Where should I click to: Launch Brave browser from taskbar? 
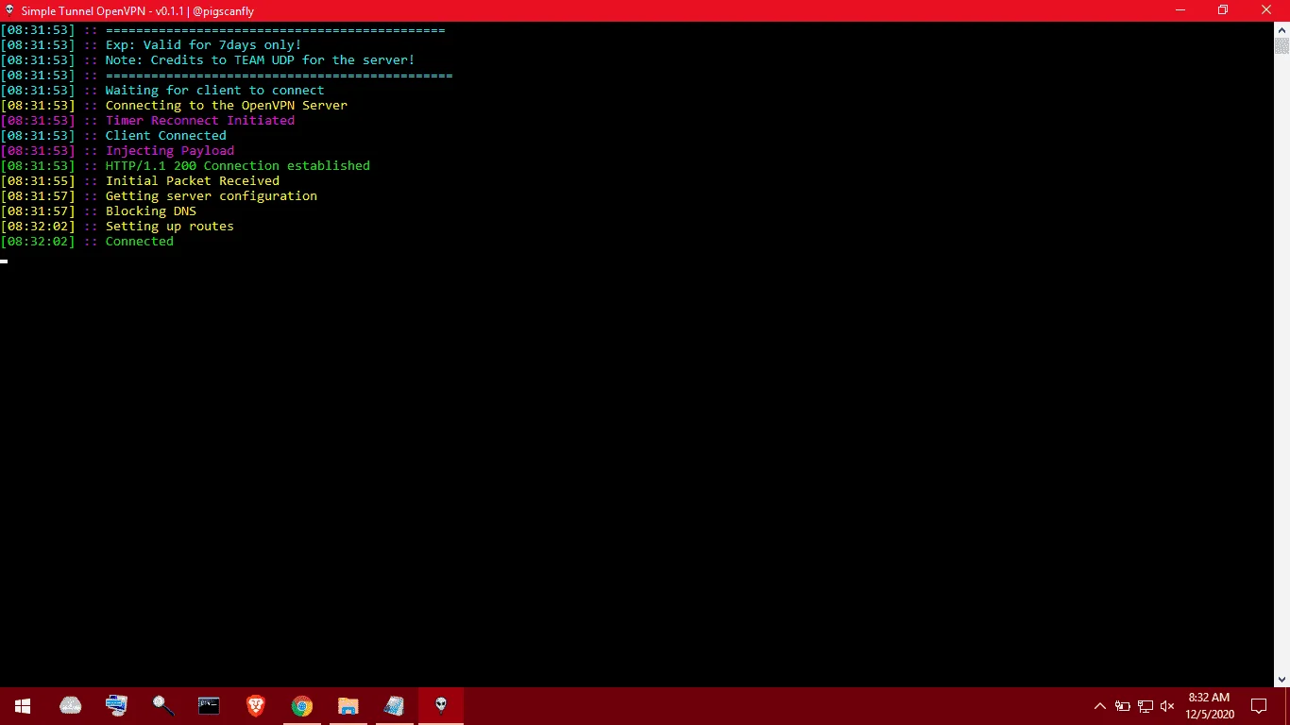[256, 705]
